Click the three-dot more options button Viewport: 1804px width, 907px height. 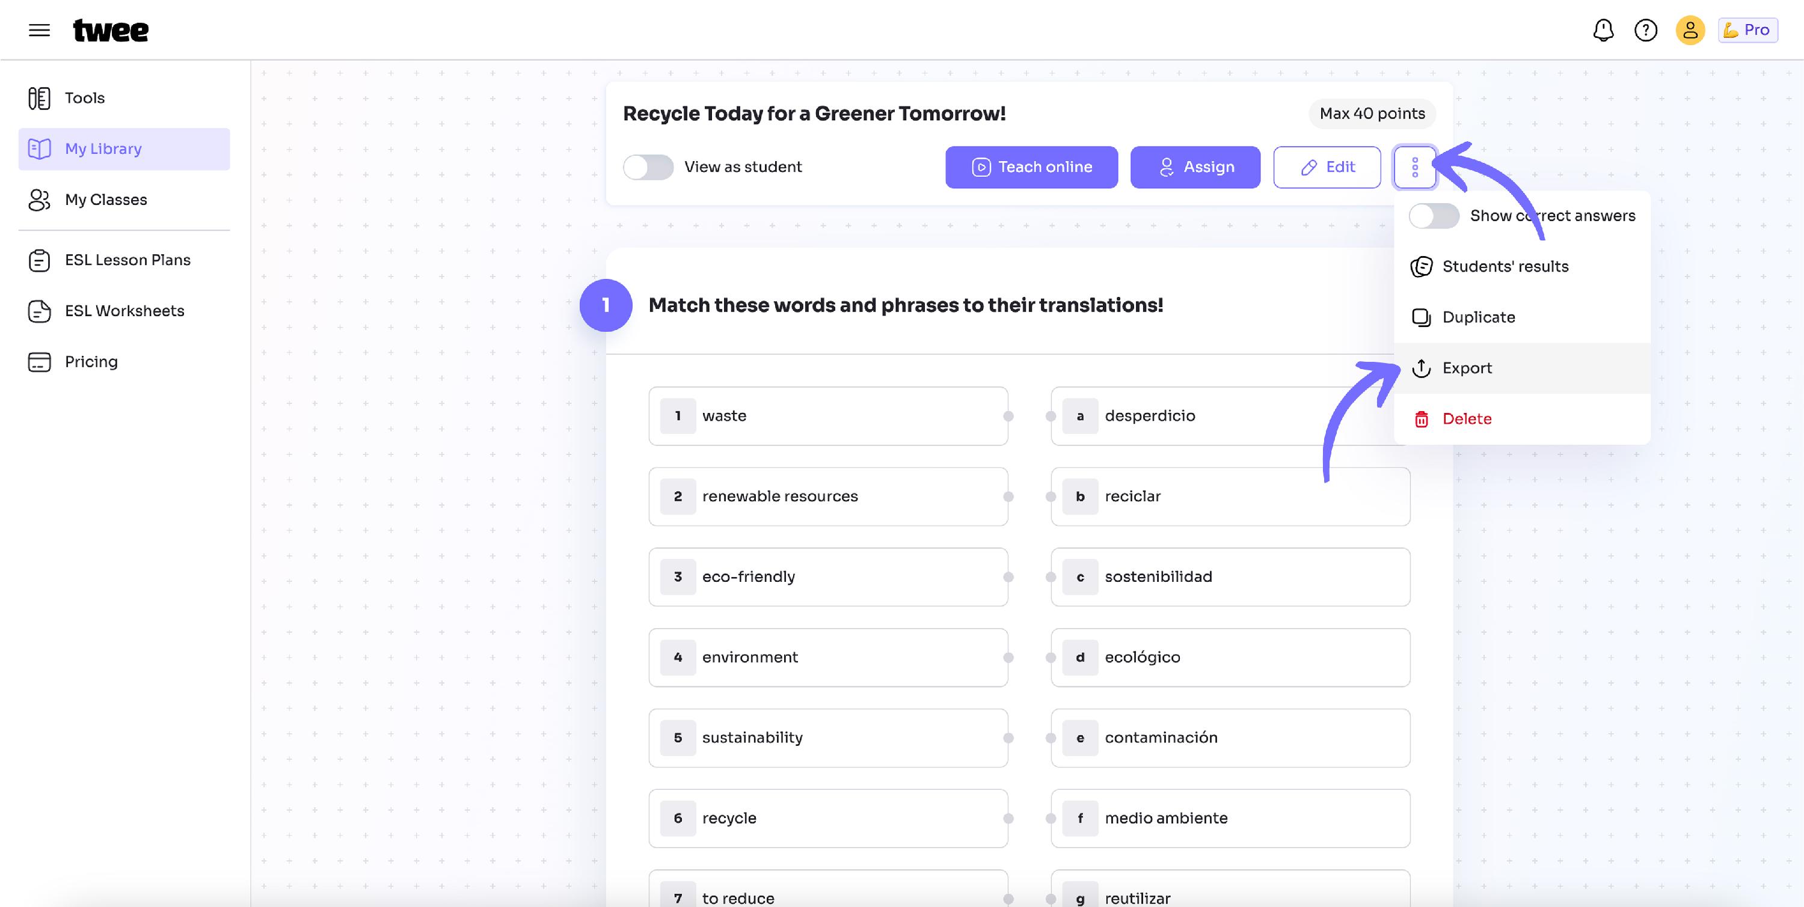1414,167
